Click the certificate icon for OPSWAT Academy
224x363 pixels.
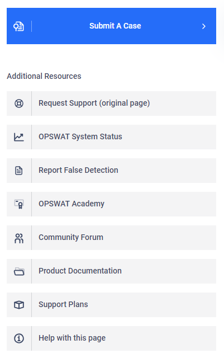[x=19, y=204]
